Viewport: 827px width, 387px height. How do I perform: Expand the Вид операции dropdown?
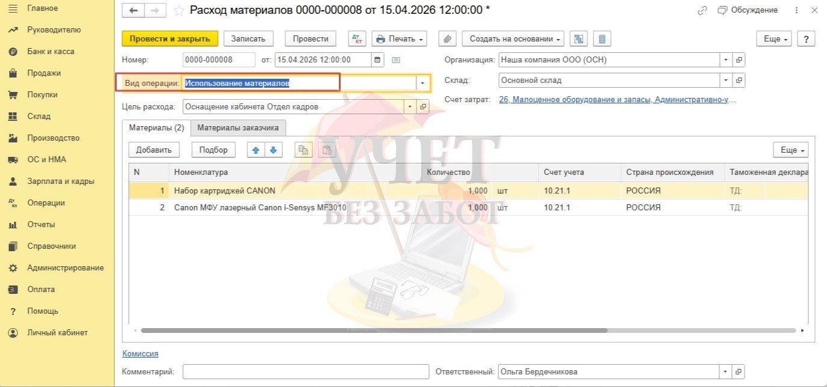point(423,83)
